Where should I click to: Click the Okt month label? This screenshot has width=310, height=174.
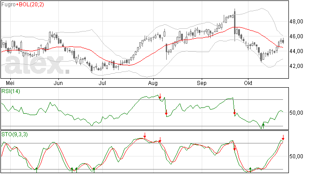pos(248,83)
